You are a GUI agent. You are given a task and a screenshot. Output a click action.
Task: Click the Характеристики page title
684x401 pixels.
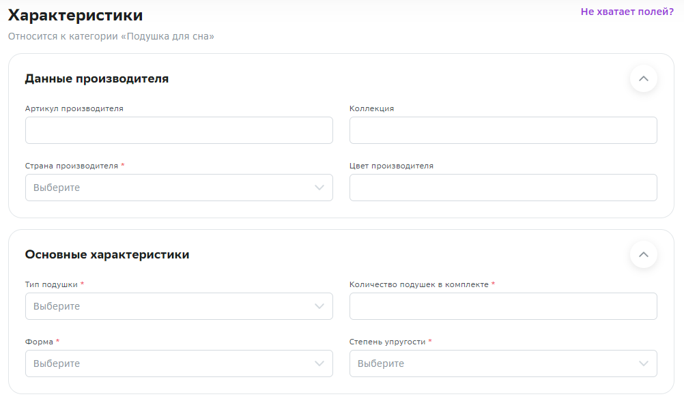point(76,15)
